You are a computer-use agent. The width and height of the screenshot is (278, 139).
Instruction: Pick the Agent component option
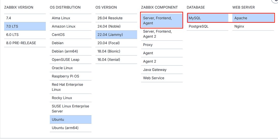click(x=162, y=53)
